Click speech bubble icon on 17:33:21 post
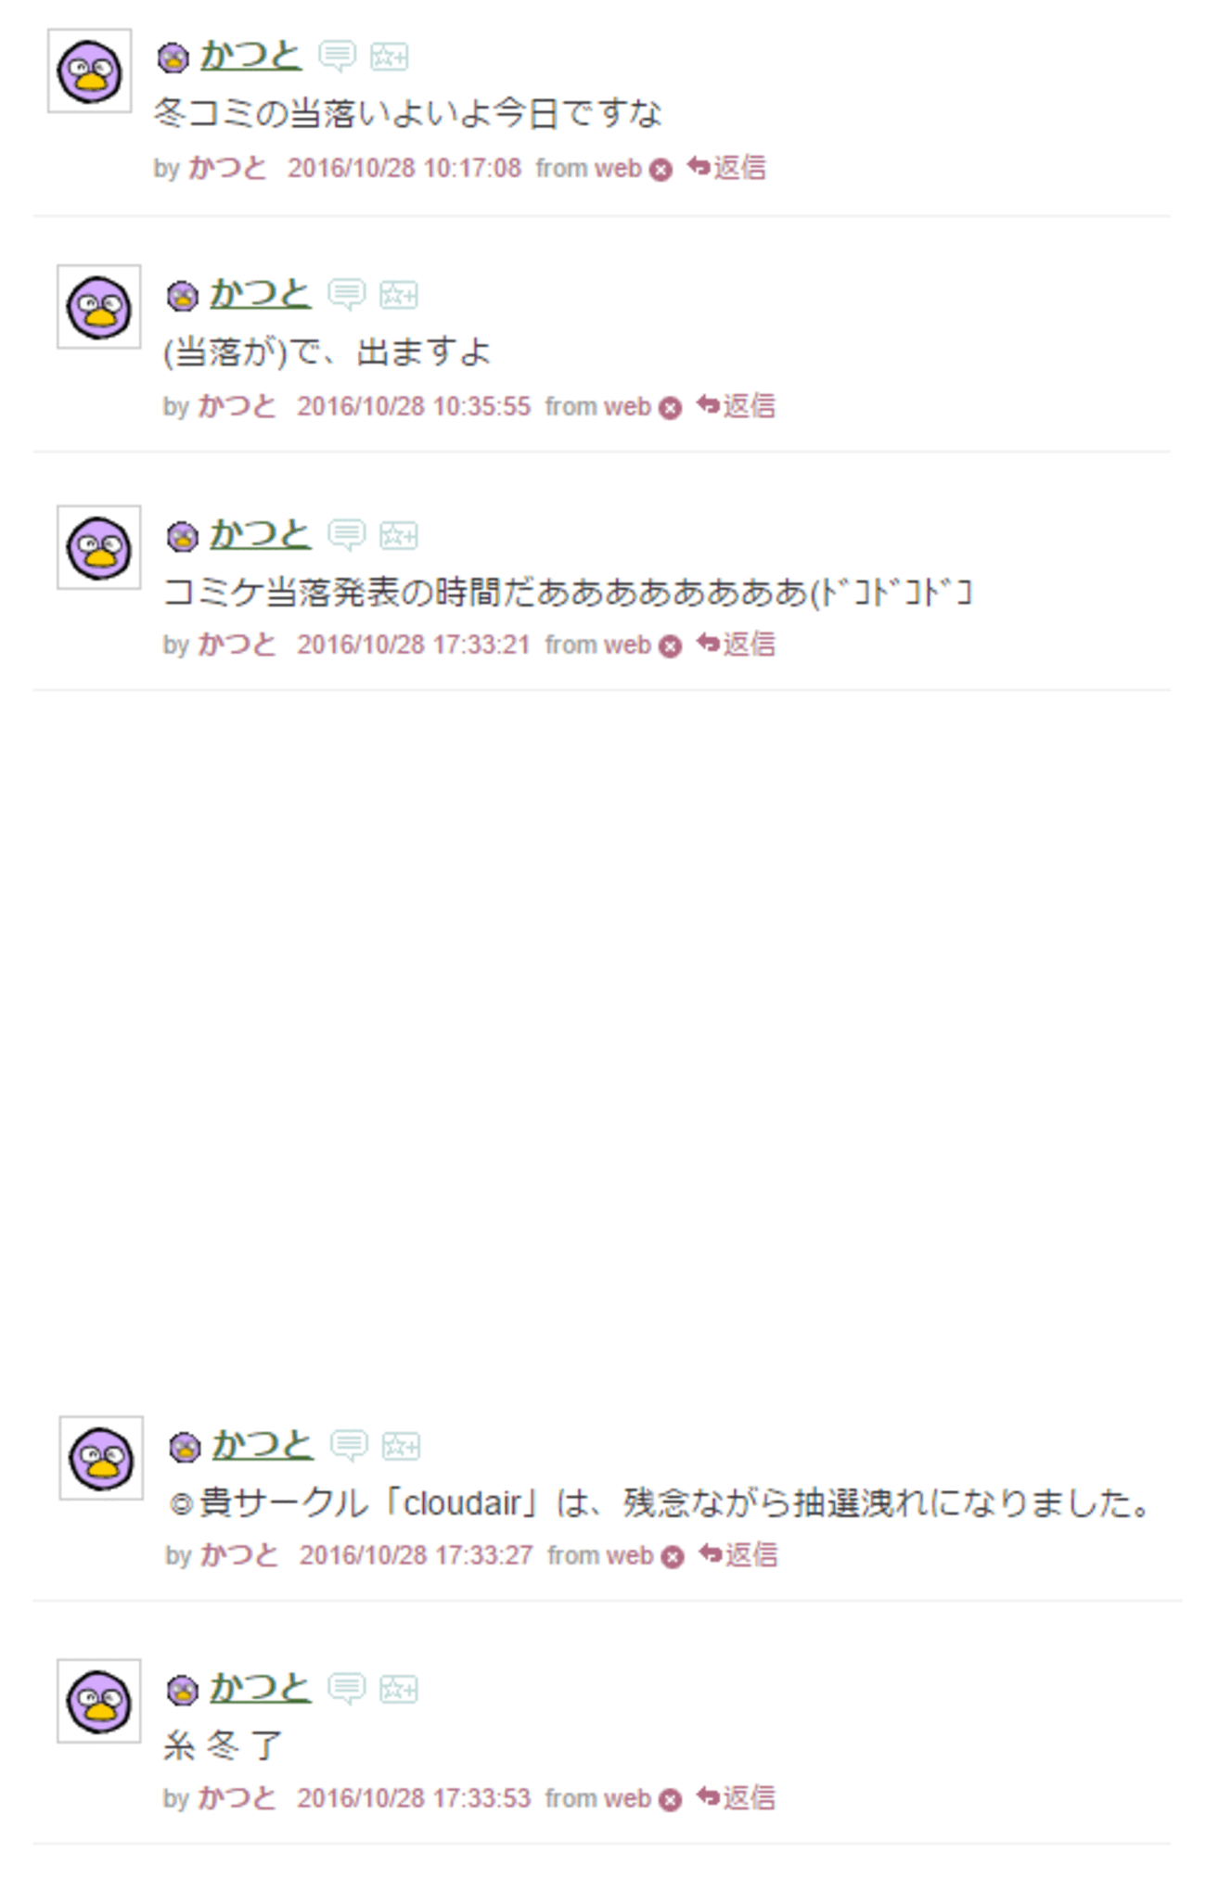This screenshot has width=1206, height=1878. click(346, 535)
